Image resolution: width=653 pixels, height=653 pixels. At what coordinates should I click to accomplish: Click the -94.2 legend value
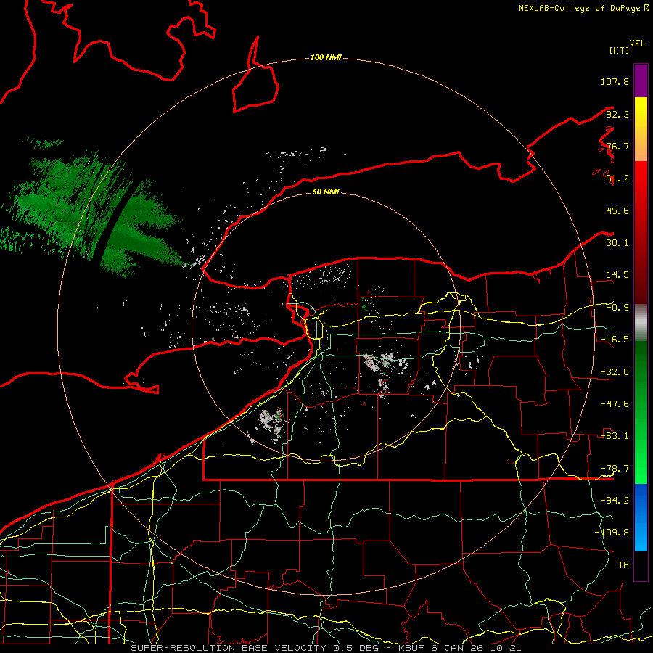(615, 501)
